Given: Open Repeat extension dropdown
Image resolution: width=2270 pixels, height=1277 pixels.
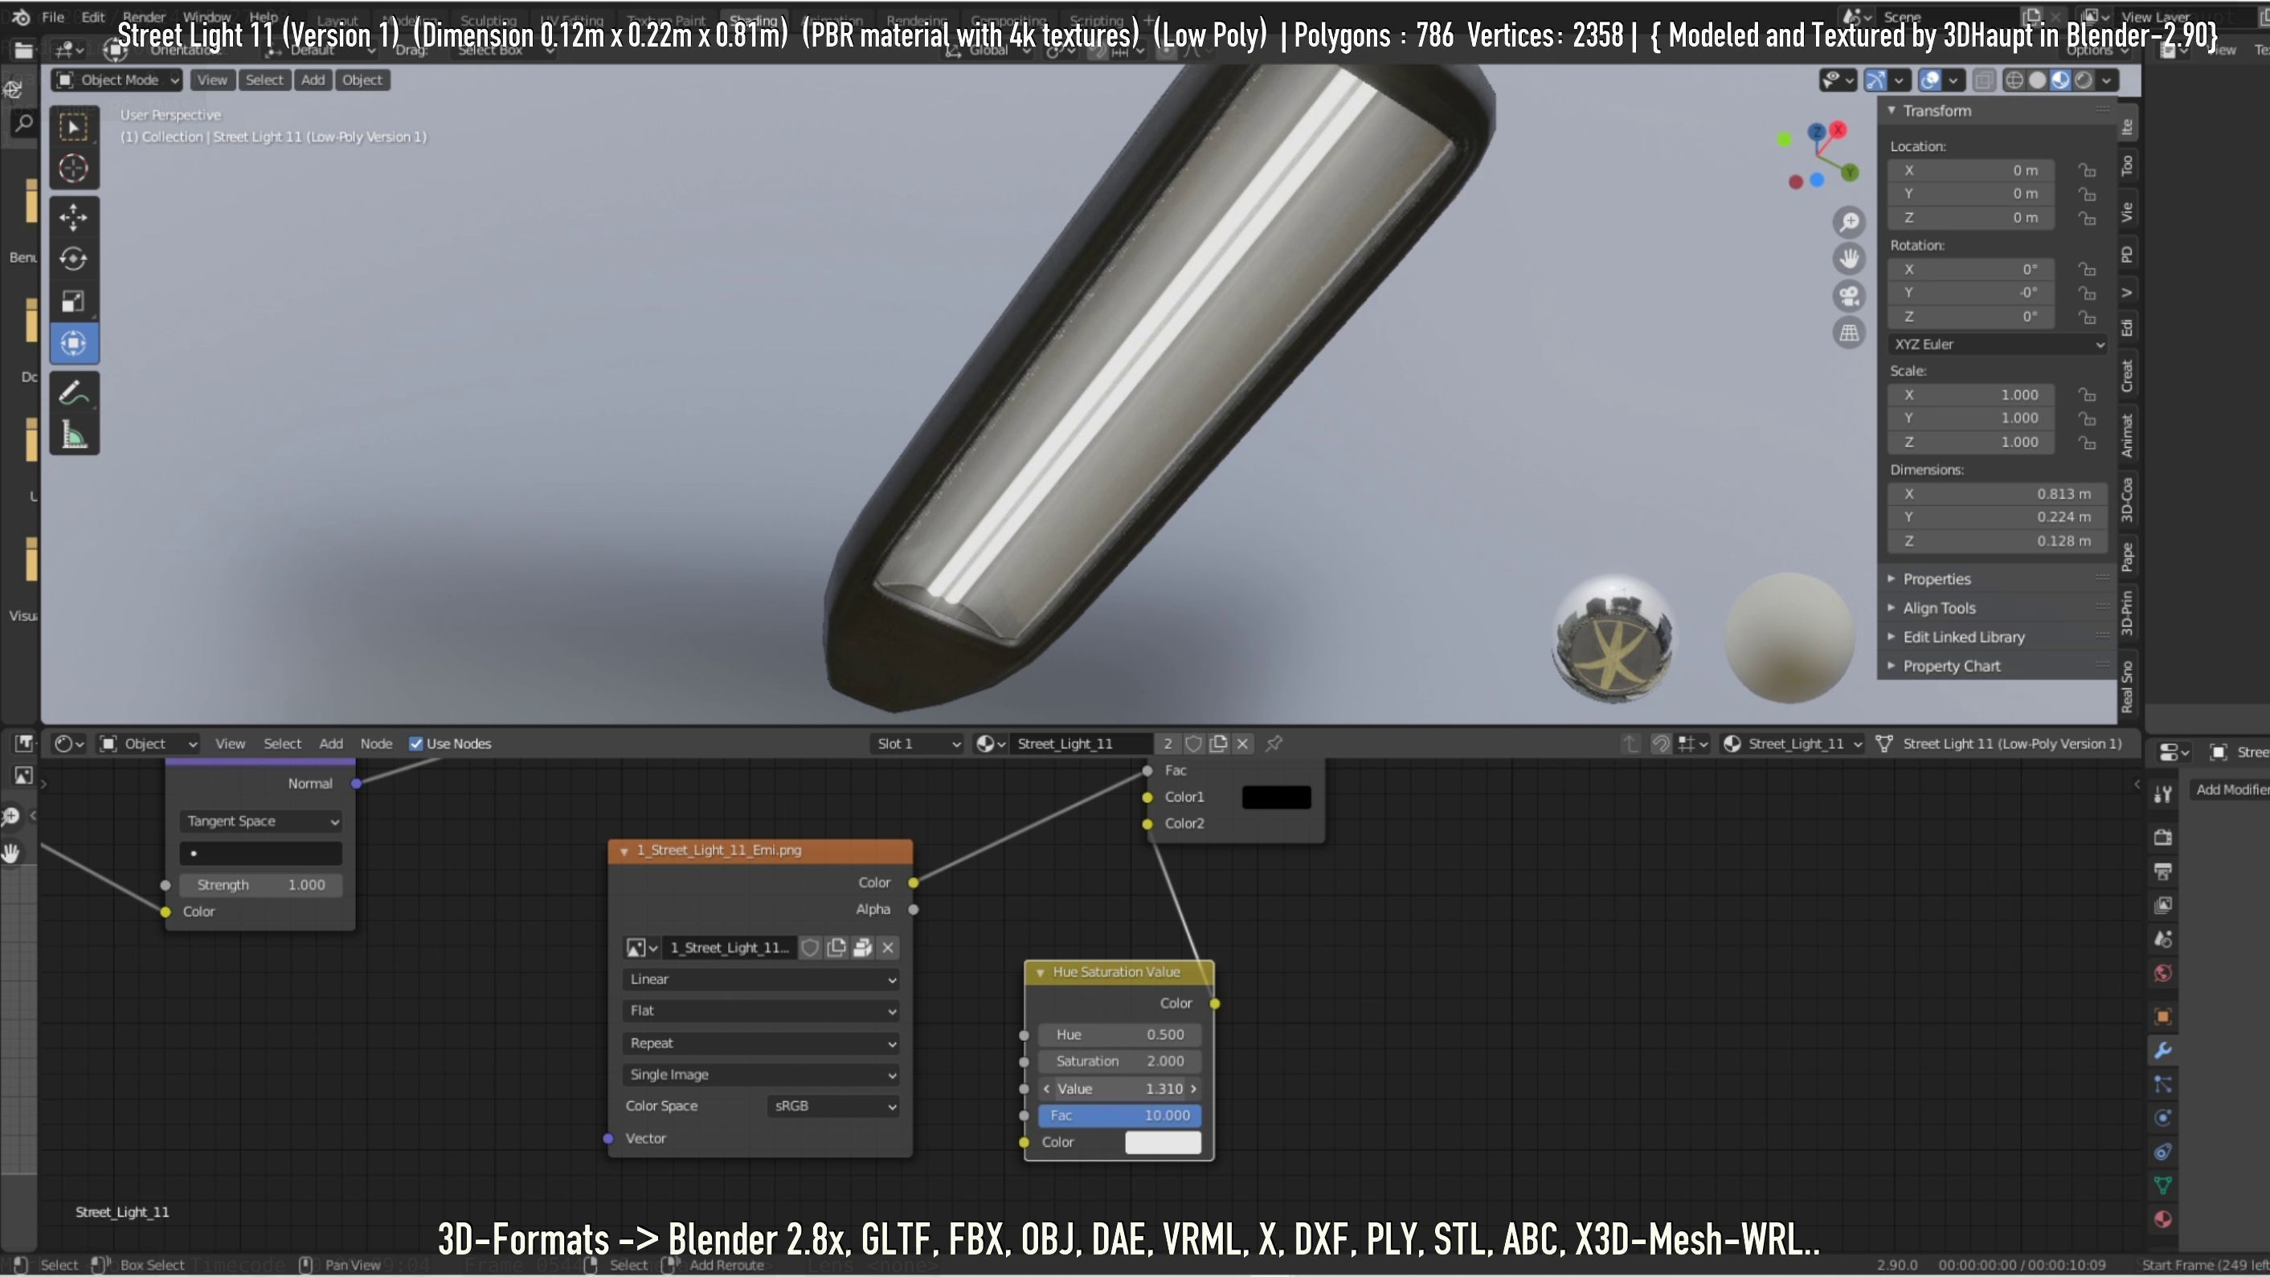Looking at the screenshot, I should [760, 1042].
